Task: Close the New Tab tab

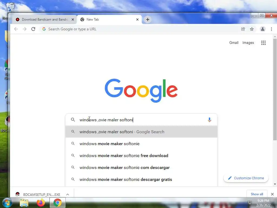Action: (x=137, y=19)
